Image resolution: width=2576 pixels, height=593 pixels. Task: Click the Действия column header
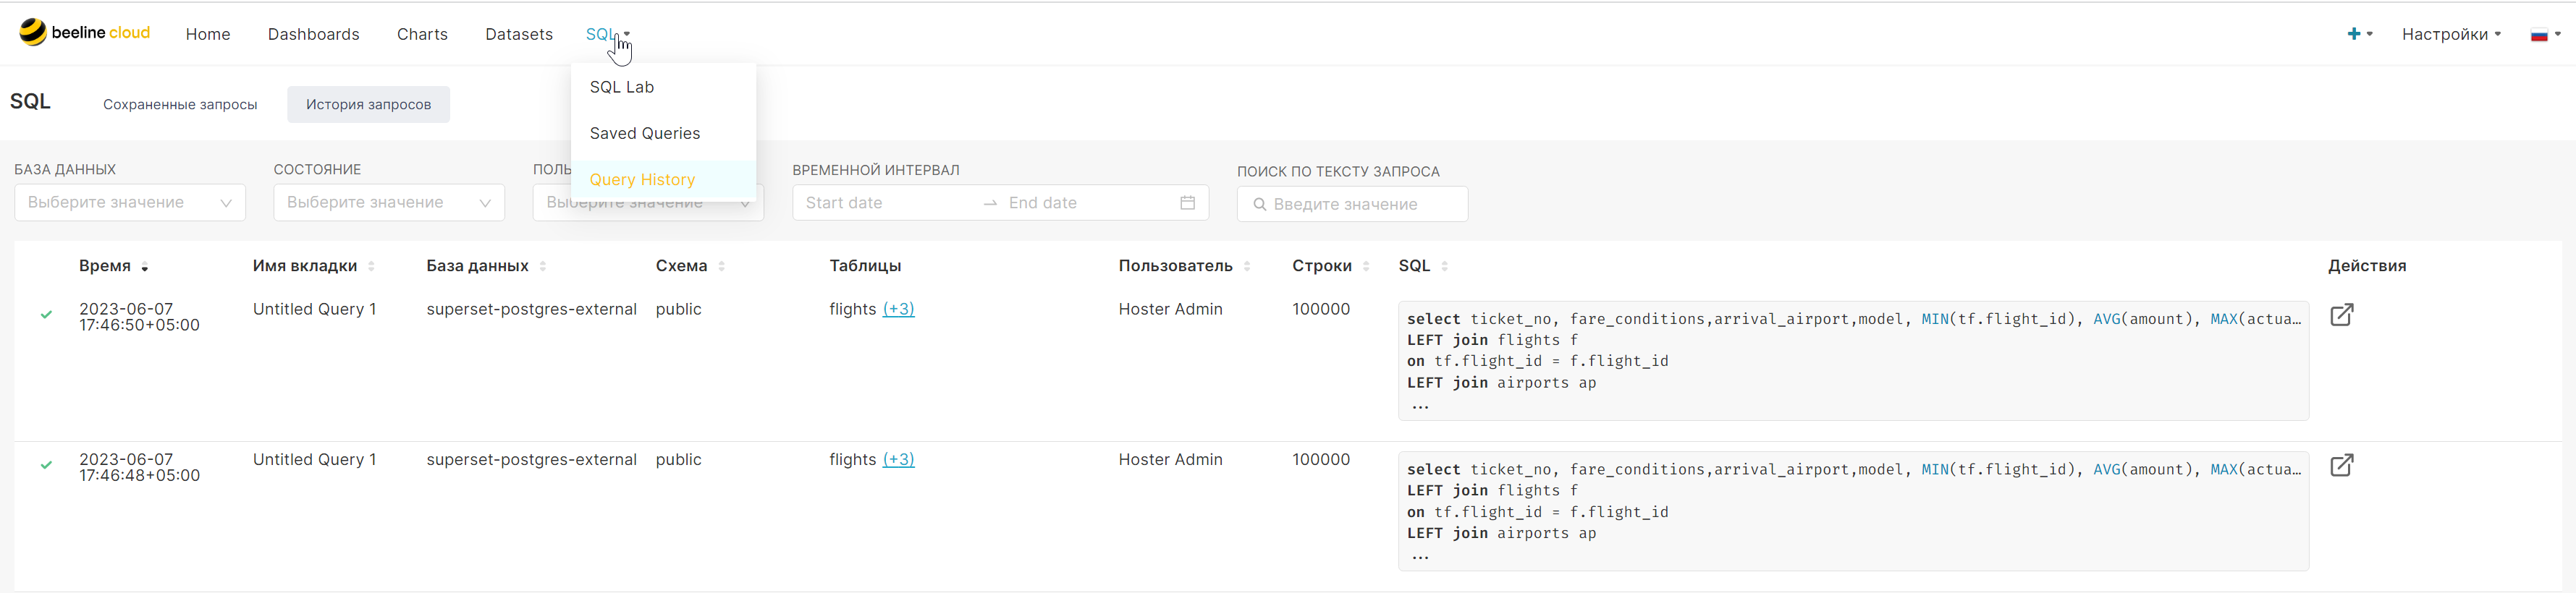[x=2367, y=265]
